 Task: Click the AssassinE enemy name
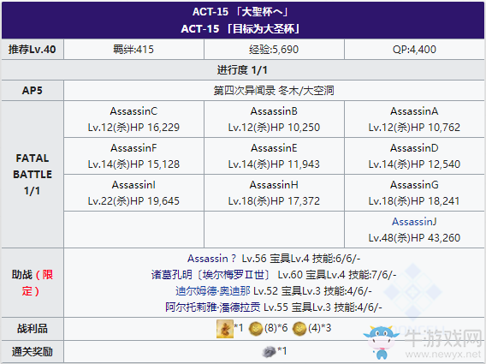[x=274, y=148]
